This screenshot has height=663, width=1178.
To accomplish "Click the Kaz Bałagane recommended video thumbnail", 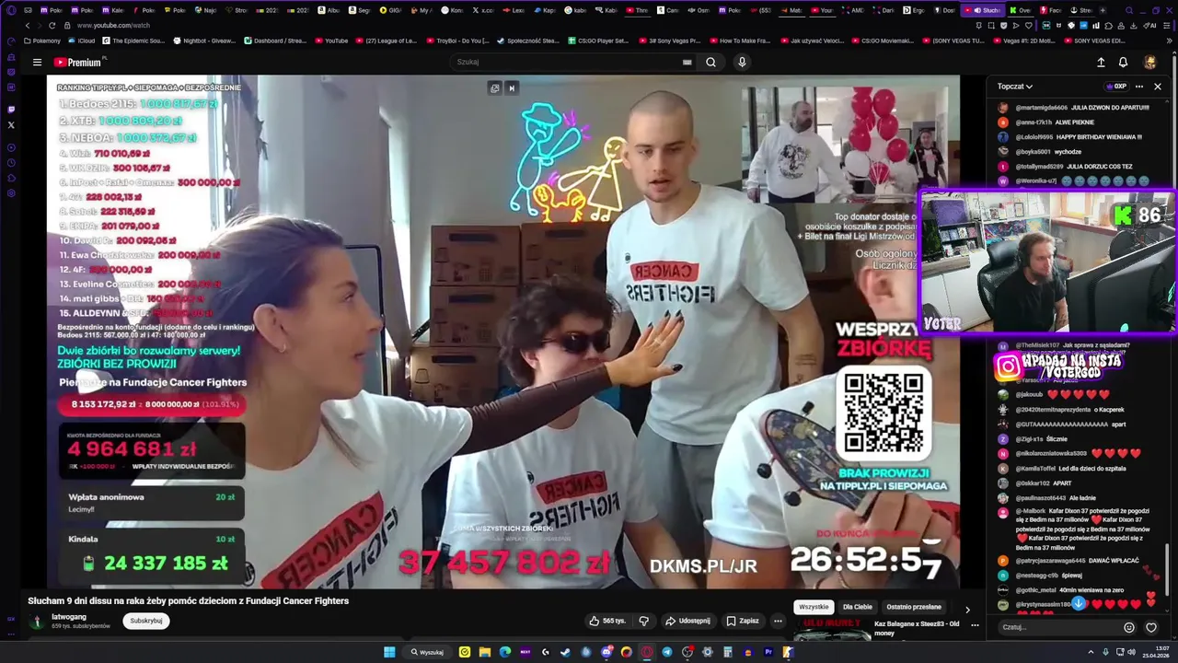I will tap(831, 628).
